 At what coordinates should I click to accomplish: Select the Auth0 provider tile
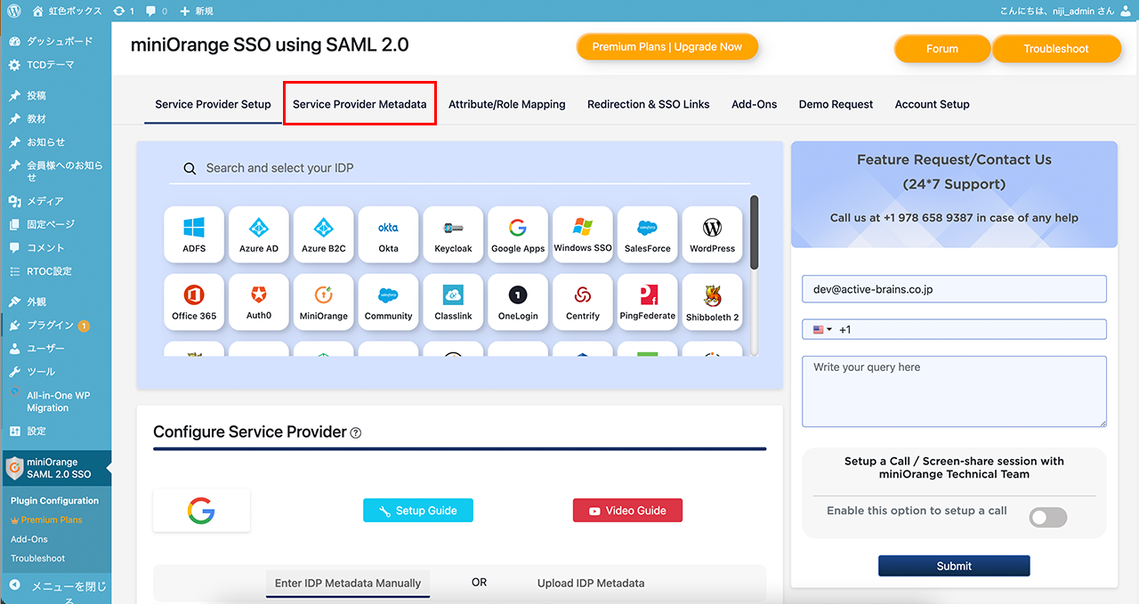point(259,302)
